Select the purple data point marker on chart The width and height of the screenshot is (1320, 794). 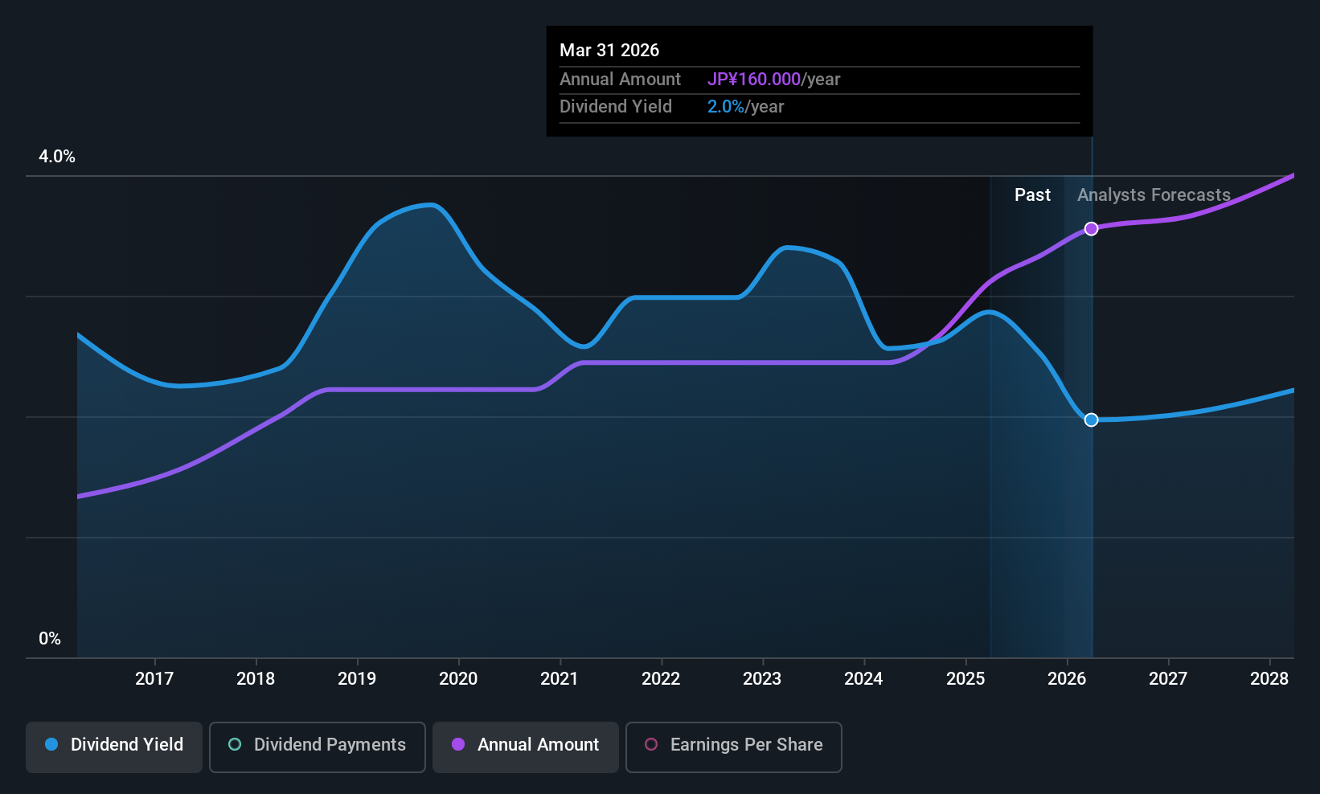point(1091,229)
